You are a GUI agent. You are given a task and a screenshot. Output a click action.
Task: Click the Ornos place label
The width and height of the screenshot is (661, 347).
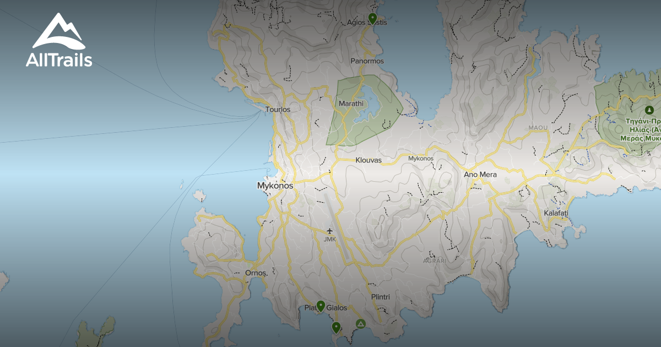[x=256, y=273]
